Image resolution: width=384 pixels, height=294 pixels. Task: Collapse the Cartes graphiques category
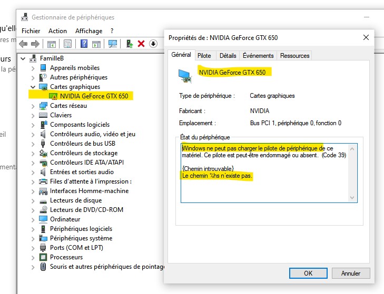coord(33,87)
